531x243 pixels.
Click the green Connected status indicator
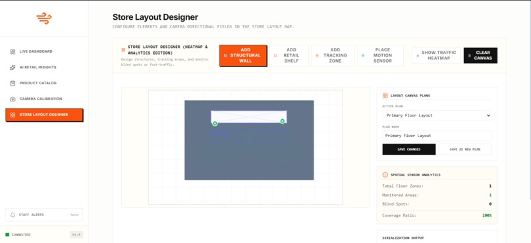click(7, 234)
